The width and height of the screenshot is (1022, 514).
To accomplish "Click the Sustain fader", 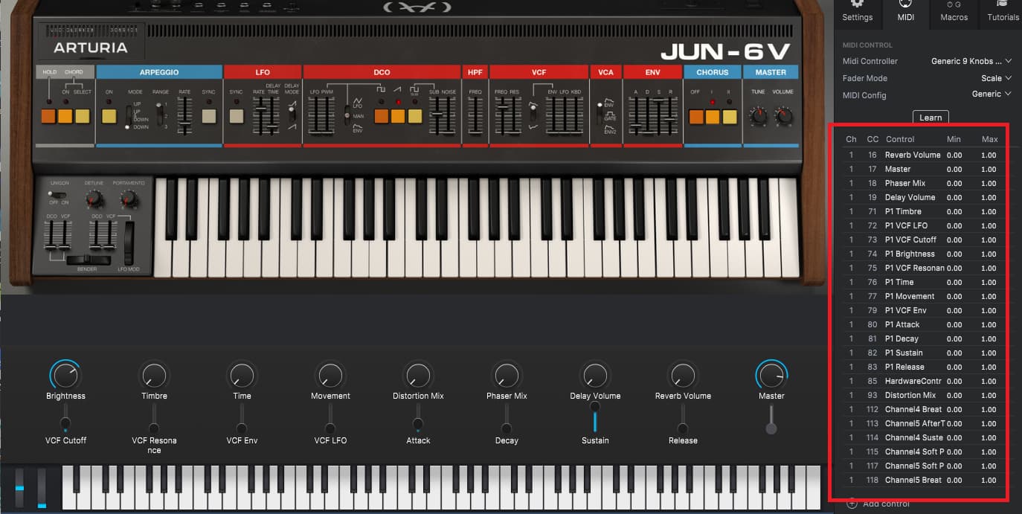I will 595,418.
